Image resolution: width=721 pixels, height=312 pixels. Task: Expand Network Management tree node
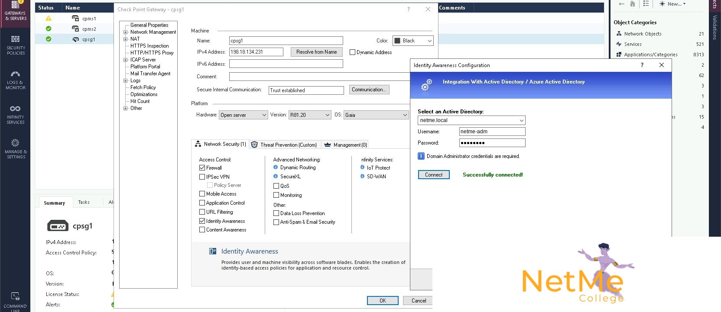126,32
